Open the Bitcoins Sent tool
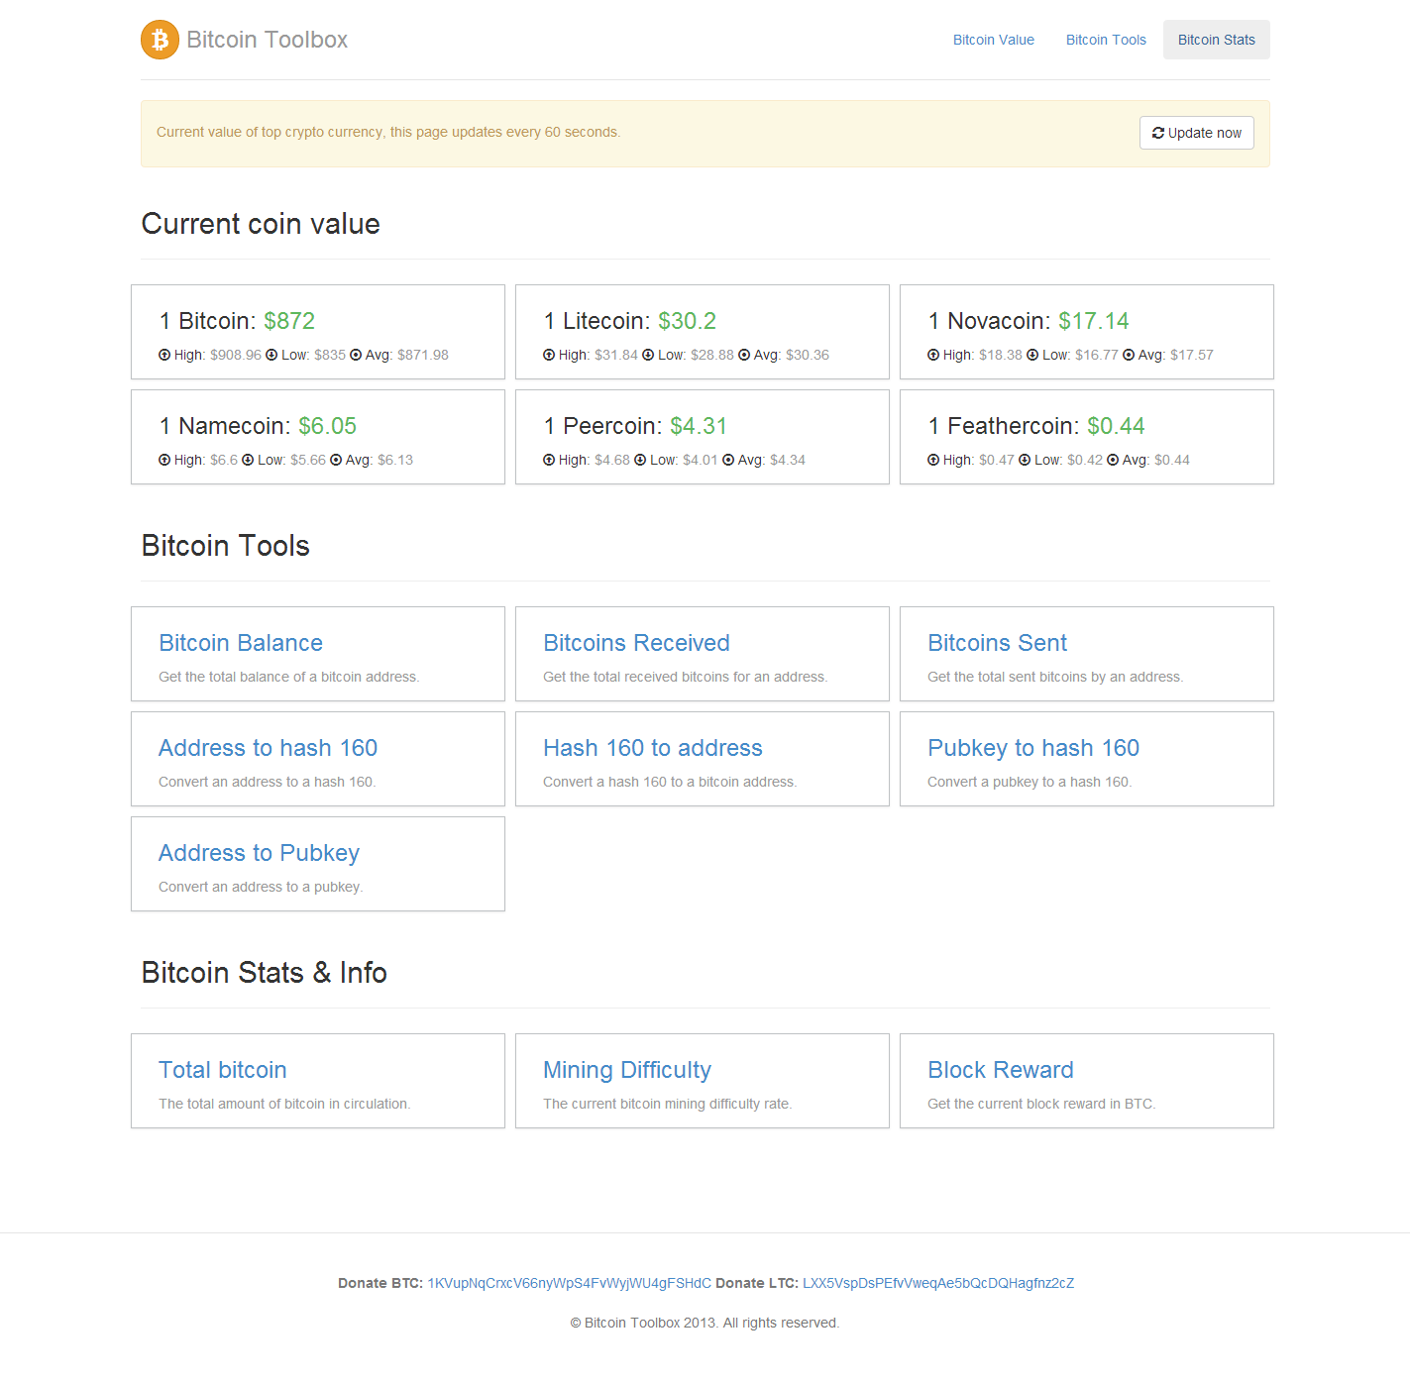1410x1382 pixels. [997, 643]
